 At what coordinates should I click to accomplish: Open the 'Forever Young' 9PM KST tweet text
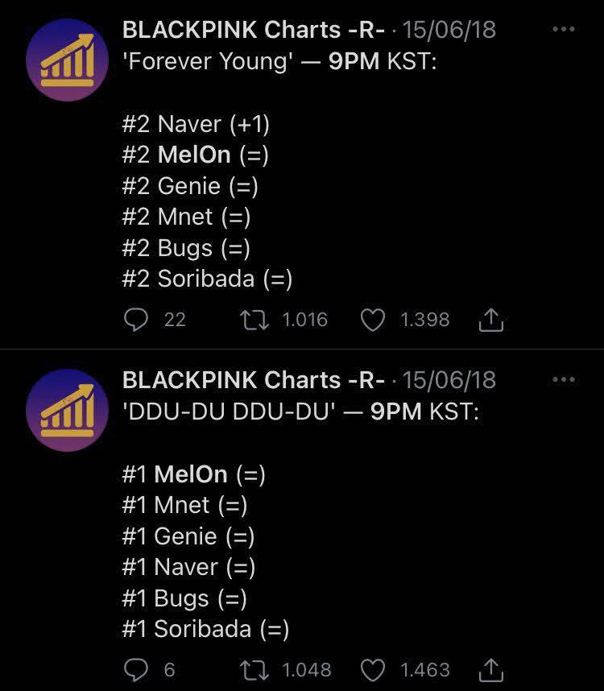279,61
